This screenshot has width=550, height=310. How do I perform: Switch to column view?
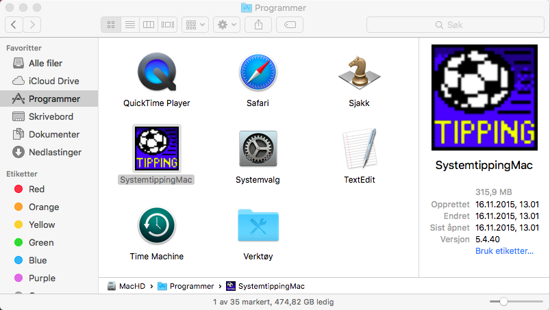149,25
